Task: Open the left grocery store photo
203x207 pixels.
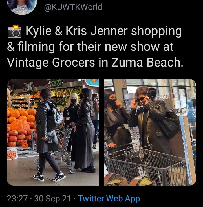Action: [53, 132]
